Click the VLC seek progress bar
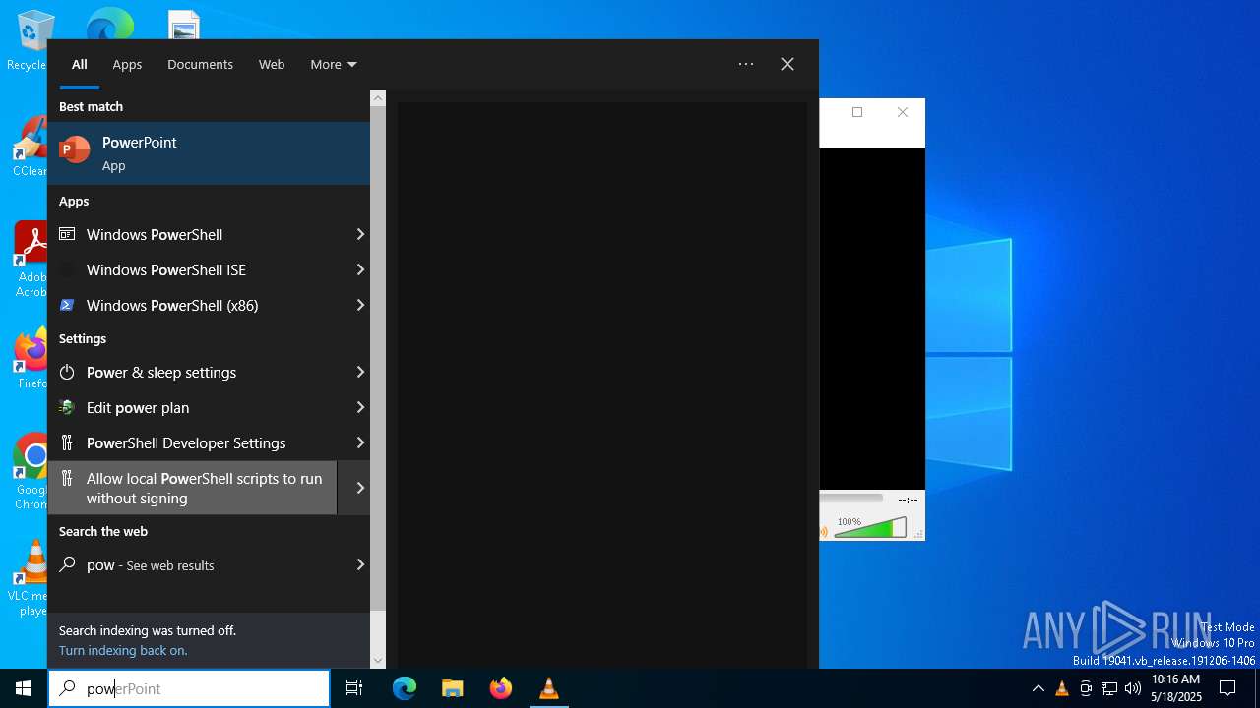Image resolution: width=1260 pixels, height=708 pixels. click(x=851, y=499)
